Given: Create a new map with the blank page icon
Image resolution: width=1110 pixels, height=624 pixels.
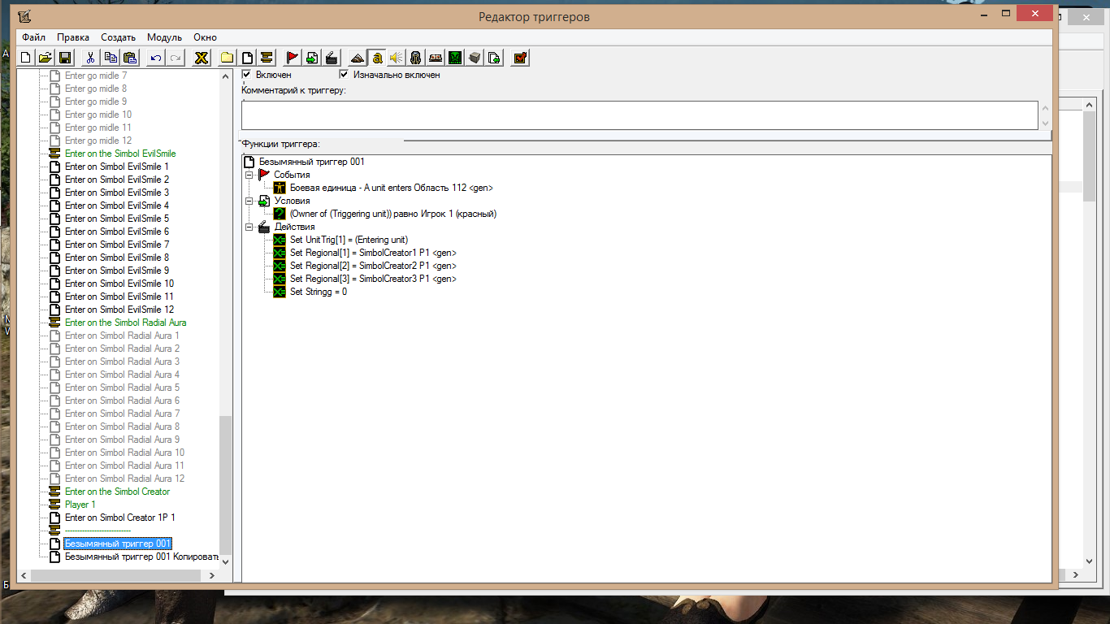Looking at the screenshot, I should coord(26,57).
